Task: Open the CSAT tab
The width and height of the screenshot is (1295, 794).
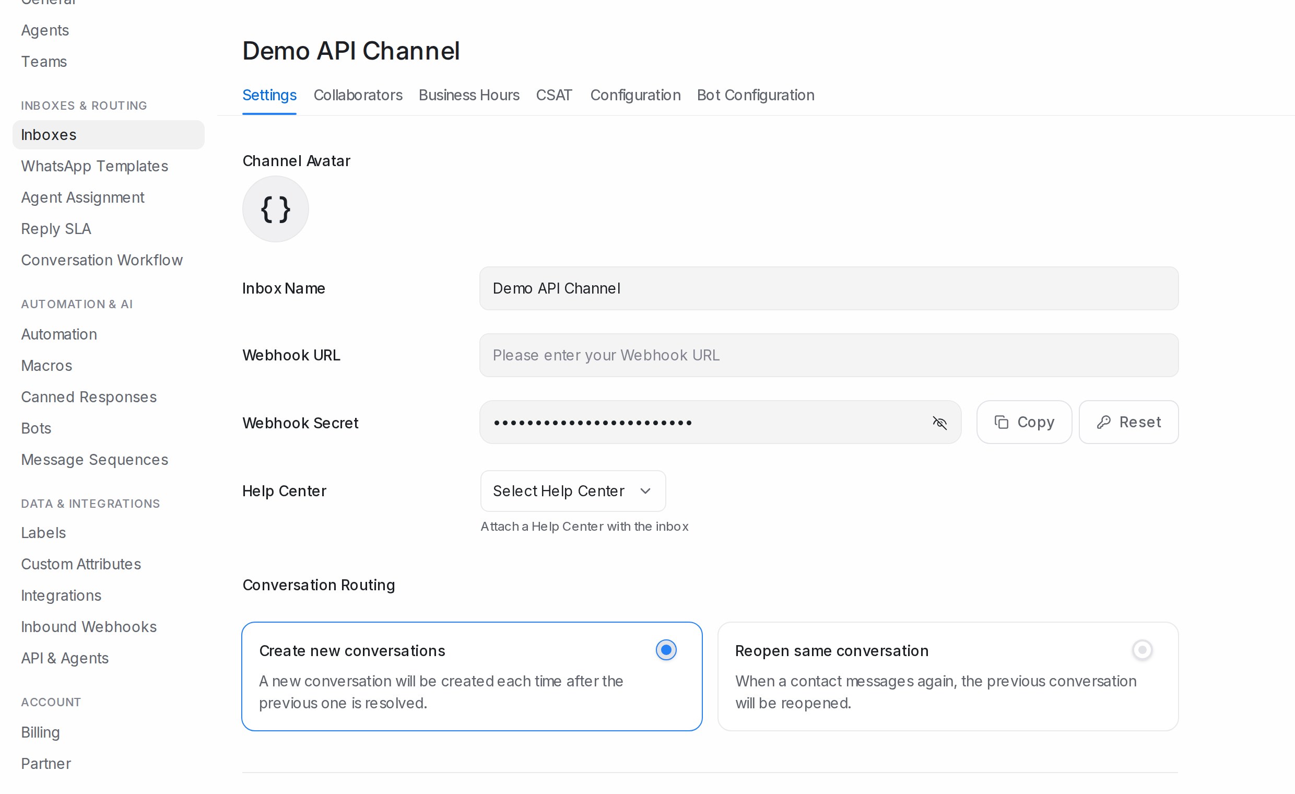Action: pos(554,95)
